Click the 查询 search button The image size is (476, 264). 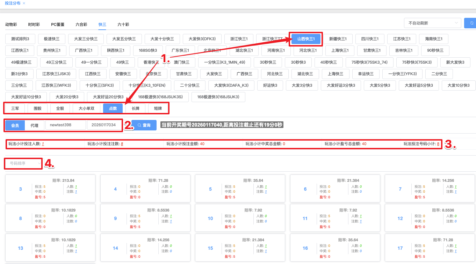[x=144, y=125]
